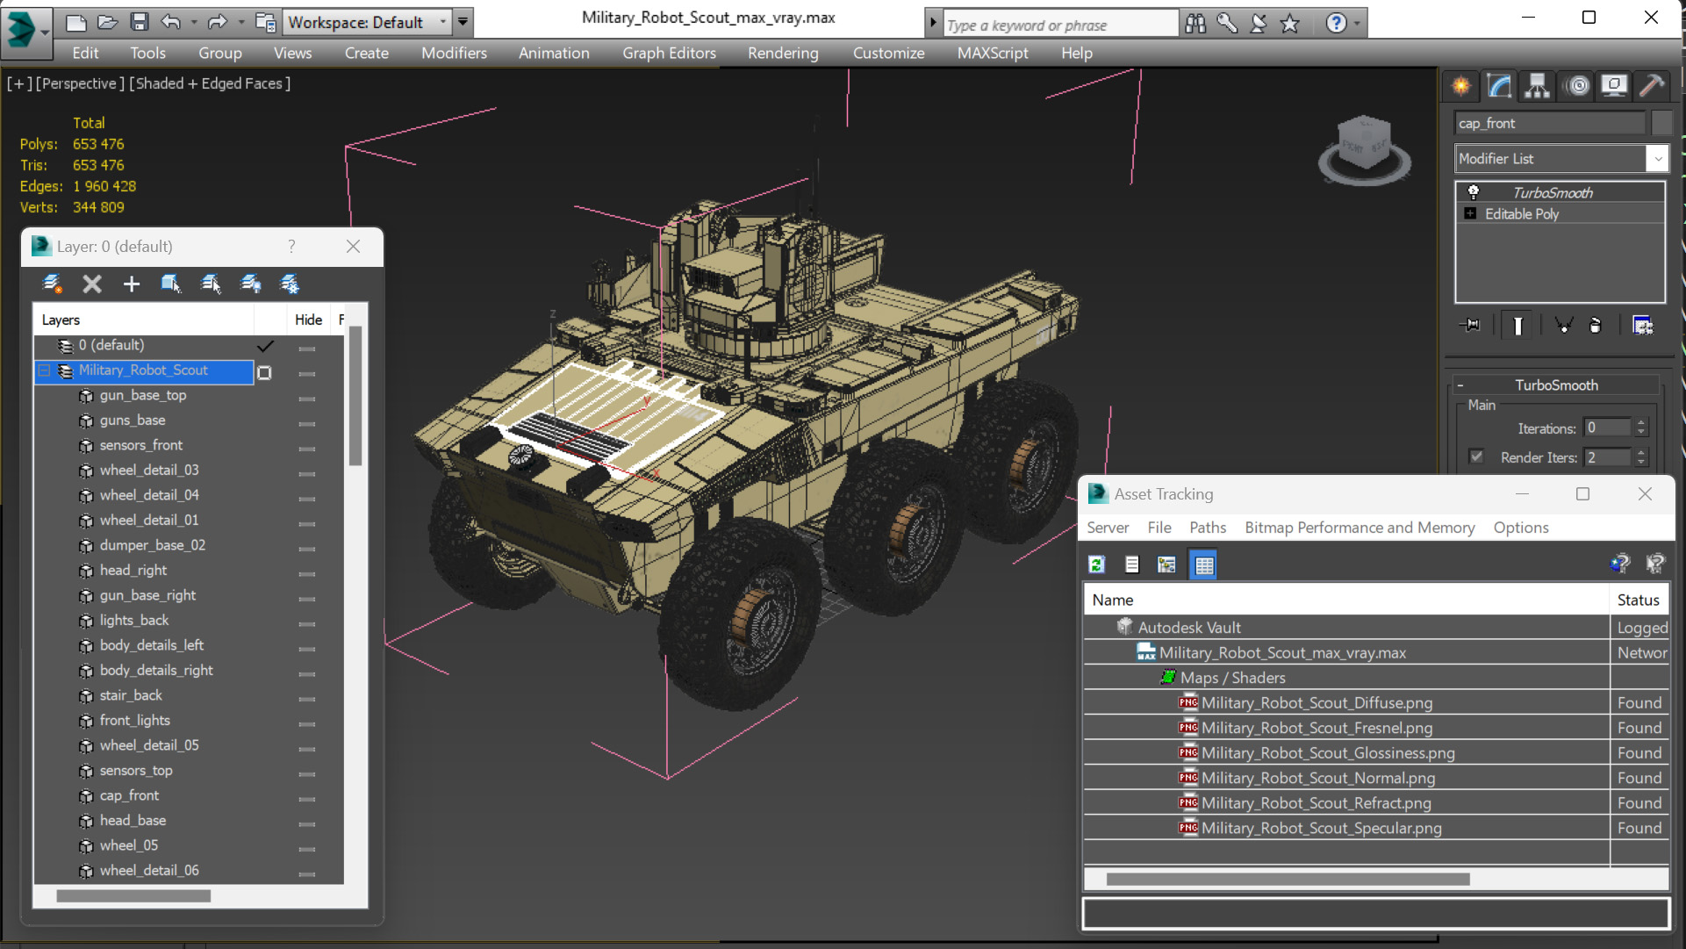Click the Layer dialog vertical scrollbar
Viewport: 1686px width, 949px height.
click(355, 395)
